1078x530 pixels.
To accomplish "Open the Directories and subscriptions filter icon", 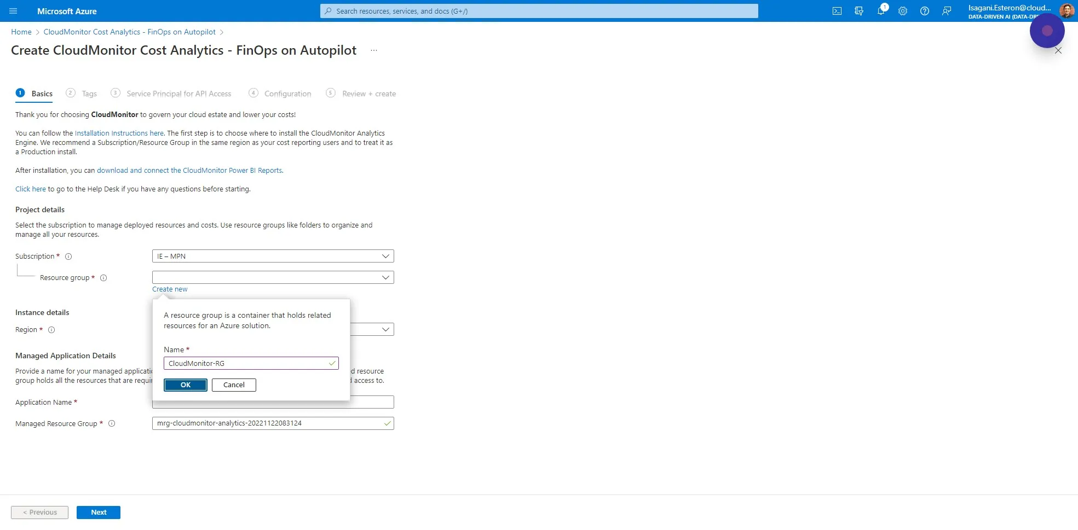I will click(x=859, y=11).
